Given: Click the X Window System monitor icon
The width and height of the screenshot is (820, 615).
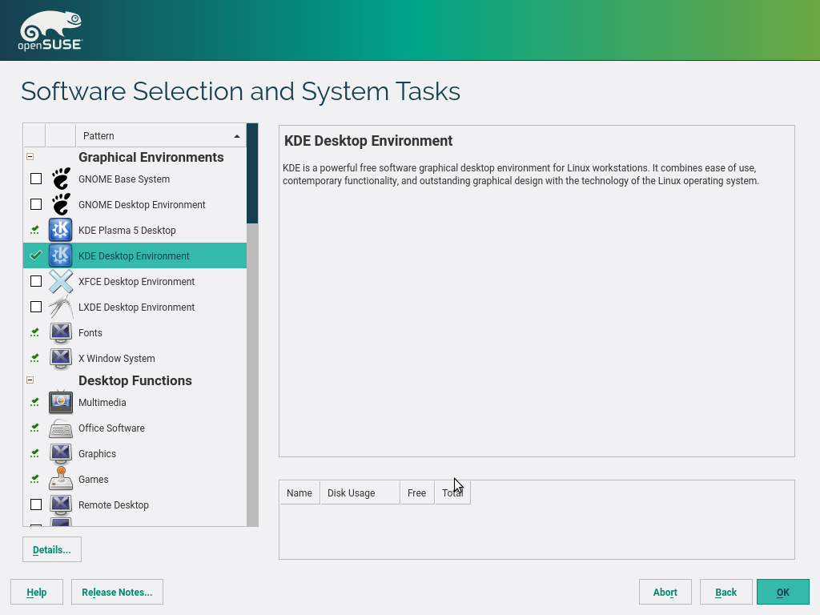Looking at the screenshot, I should coord(61,358).
